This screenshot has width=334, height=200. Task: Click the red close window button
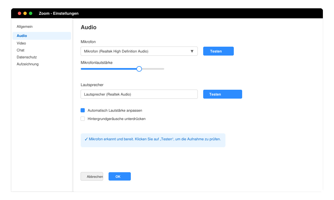coord(19,13)
